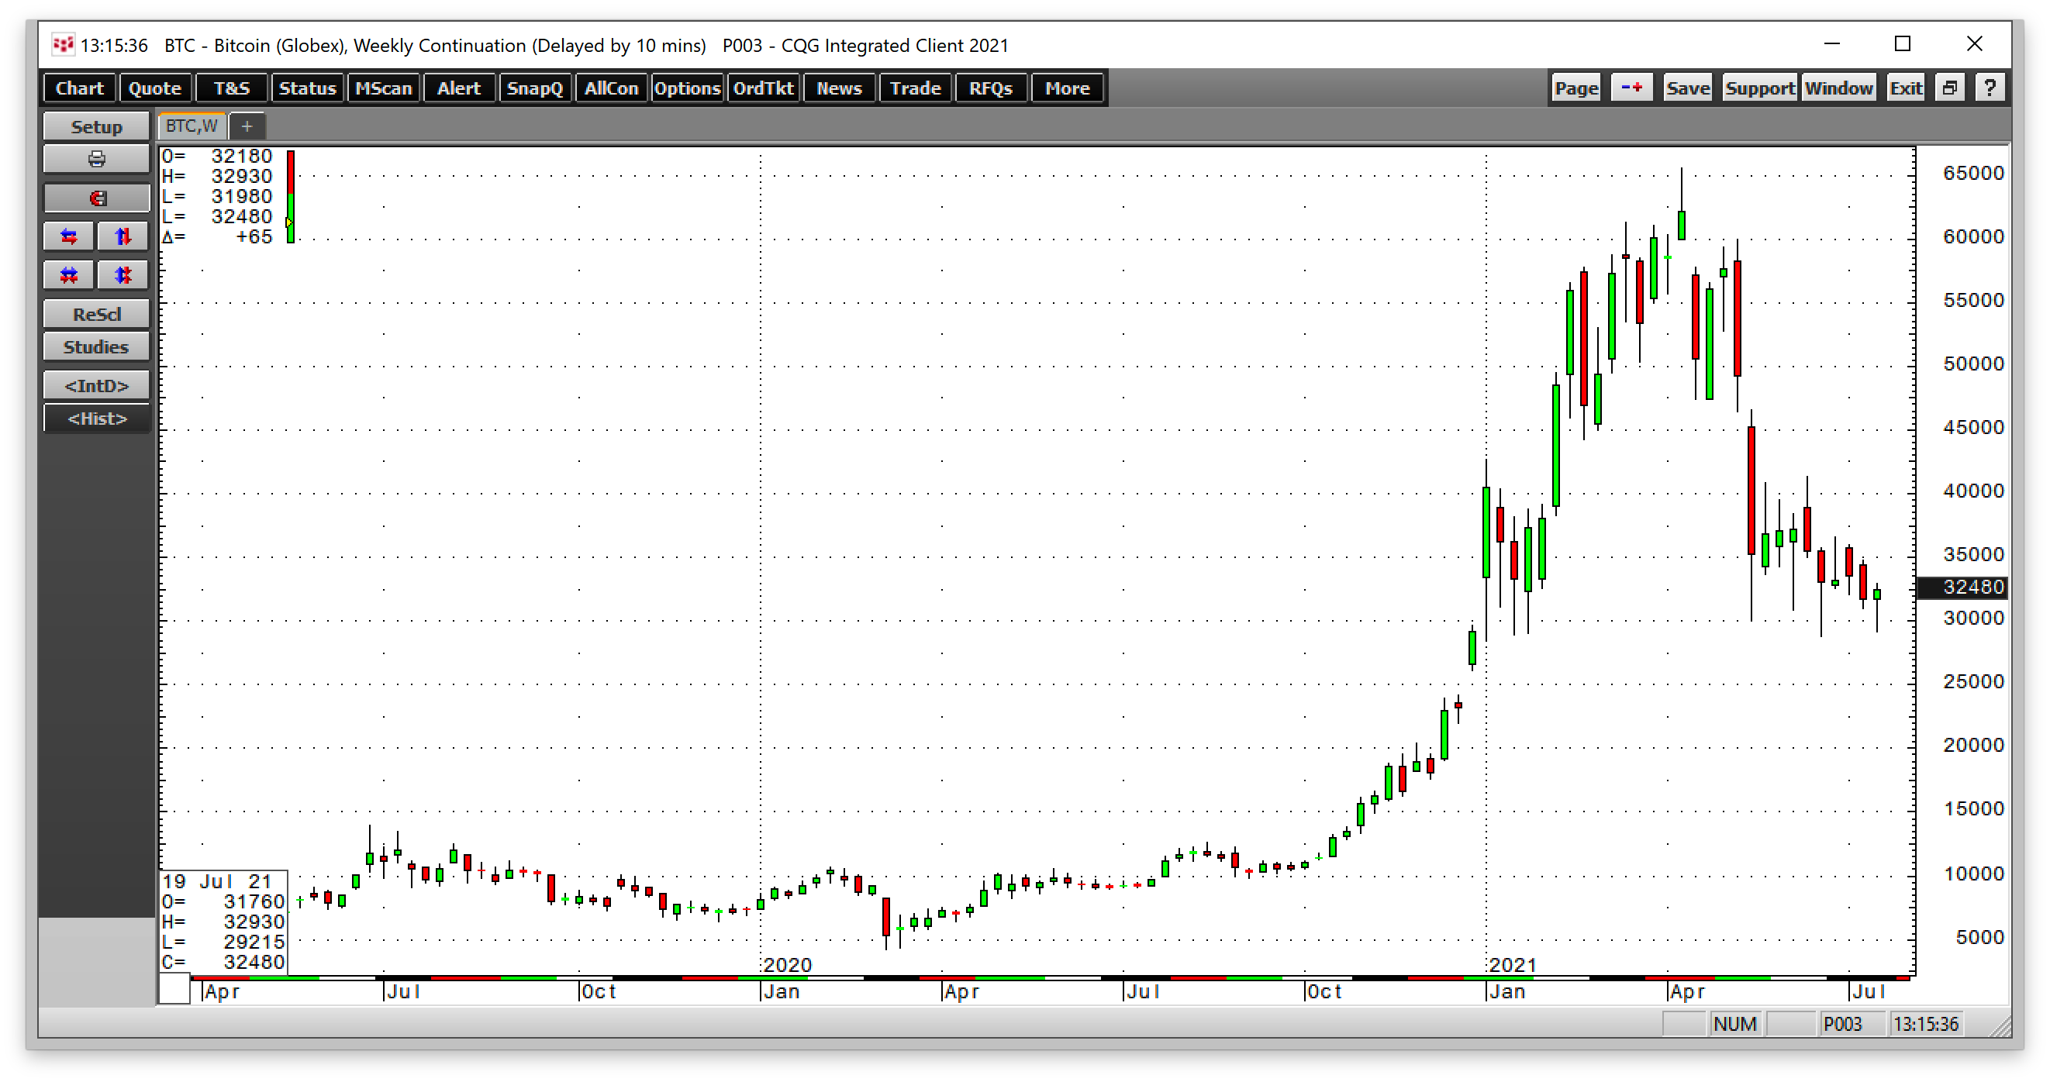The height and width of the screenshot is (1082, 2050).
Task: Expand the More toolbar menu
Action: pyautogui.click(x=1067, y=88)
